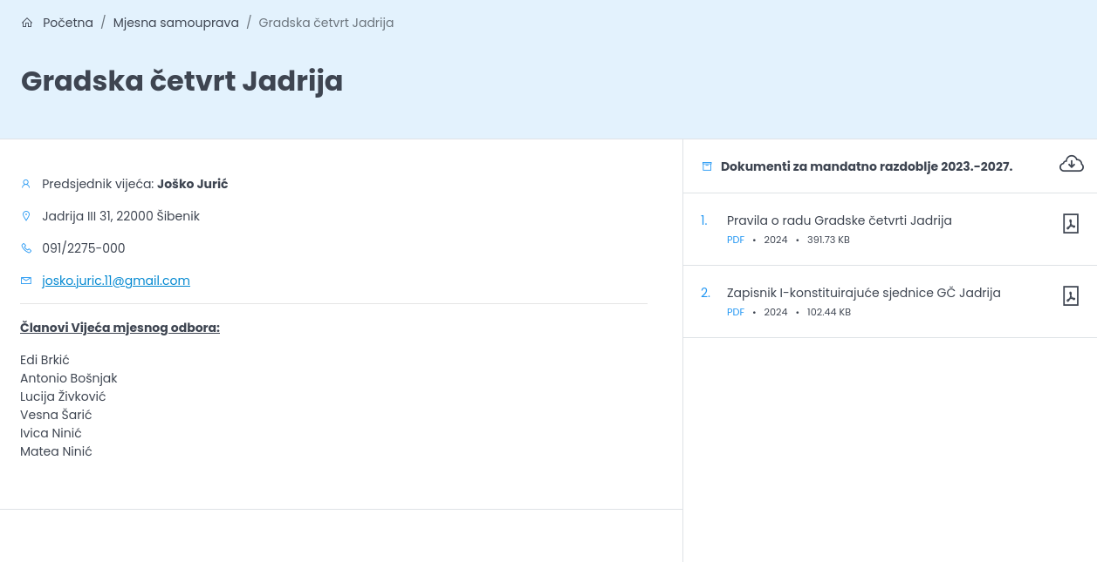Click Dokumenti za mandatno razdoblje heading
1097x562 pixels.
[866, 166]
